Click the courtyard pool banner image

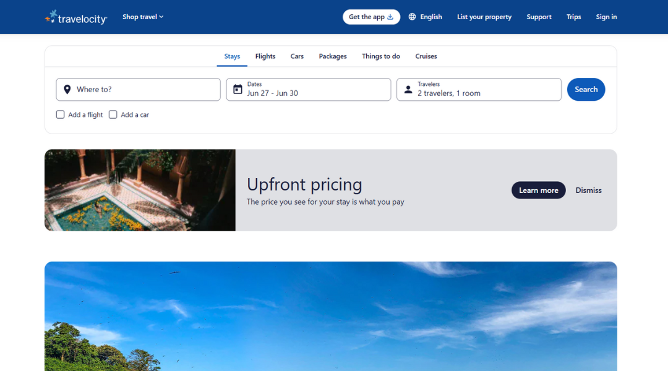(140, 190)
